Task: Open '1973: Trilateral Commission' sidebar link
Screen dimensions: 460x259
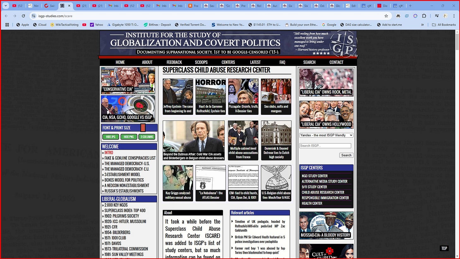Action: [x=126, y=249]
